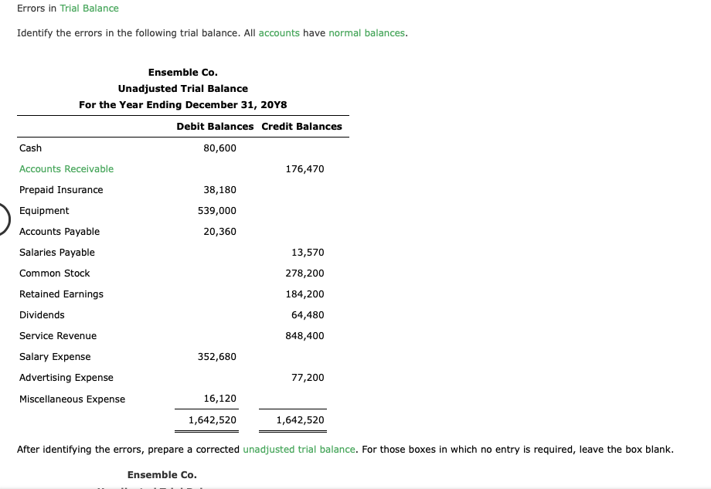Click the partially visible circle navigation element
This screenshot has width=711, height=489.
click(x=2, y=219)
